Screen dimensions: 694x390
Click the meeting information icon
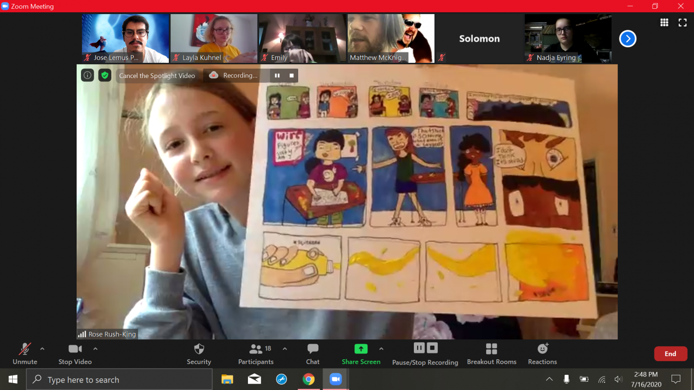(87, 75)
